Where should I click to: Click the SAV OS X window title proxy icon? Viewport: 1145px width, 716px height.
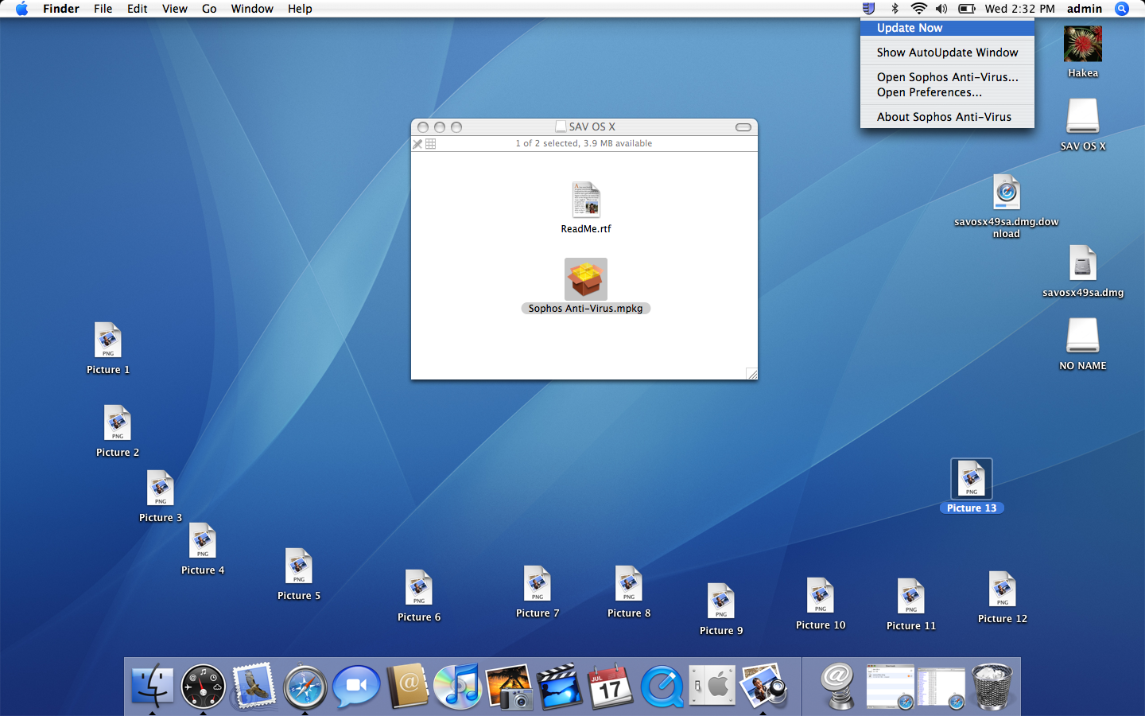coord(561,126)
